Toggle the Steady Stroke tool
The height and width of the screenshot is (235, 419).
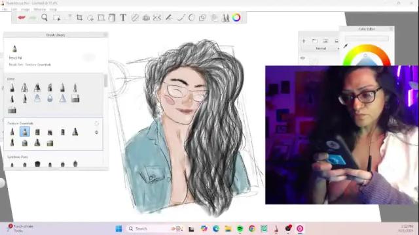point(181,18)
